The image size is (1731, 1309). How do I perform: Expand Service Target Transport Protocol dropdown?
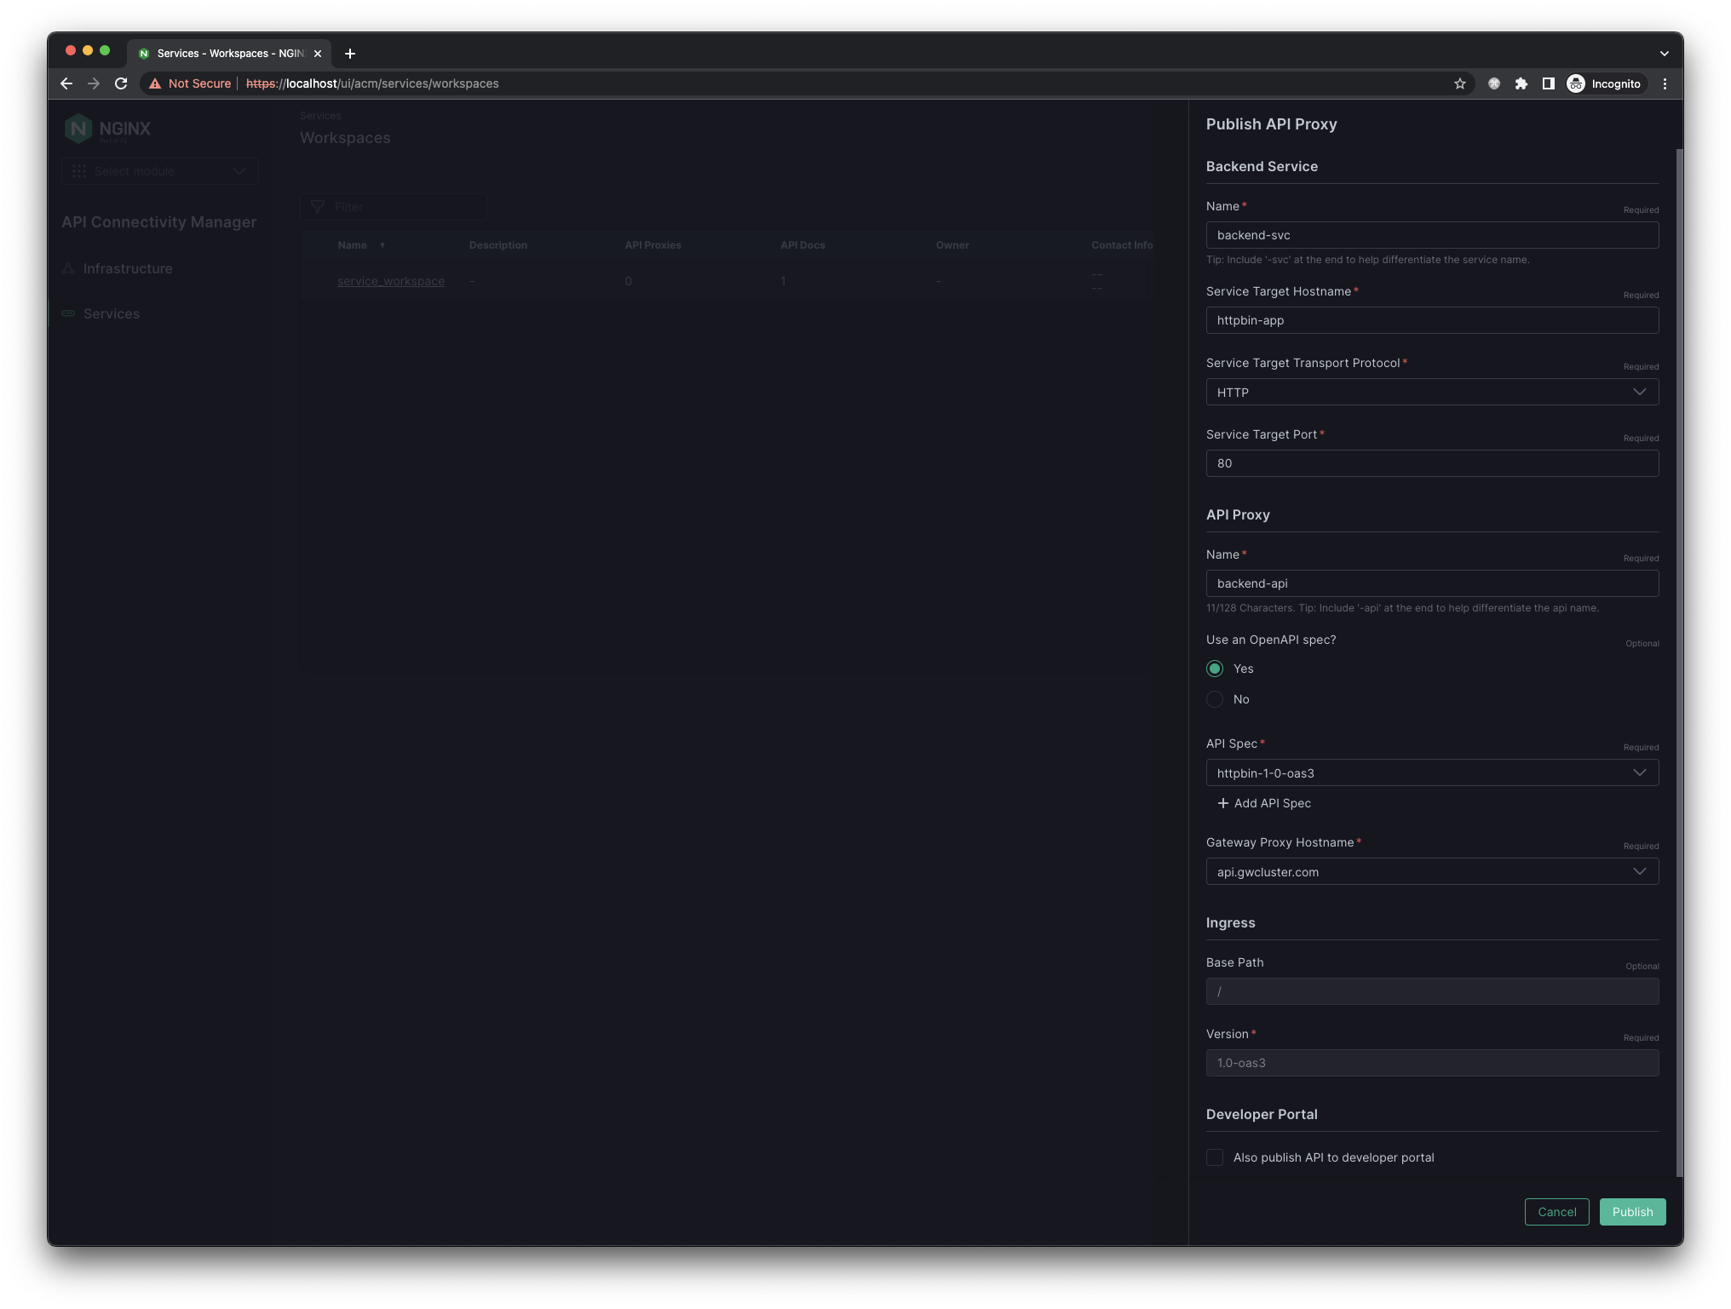(1432, 392)
